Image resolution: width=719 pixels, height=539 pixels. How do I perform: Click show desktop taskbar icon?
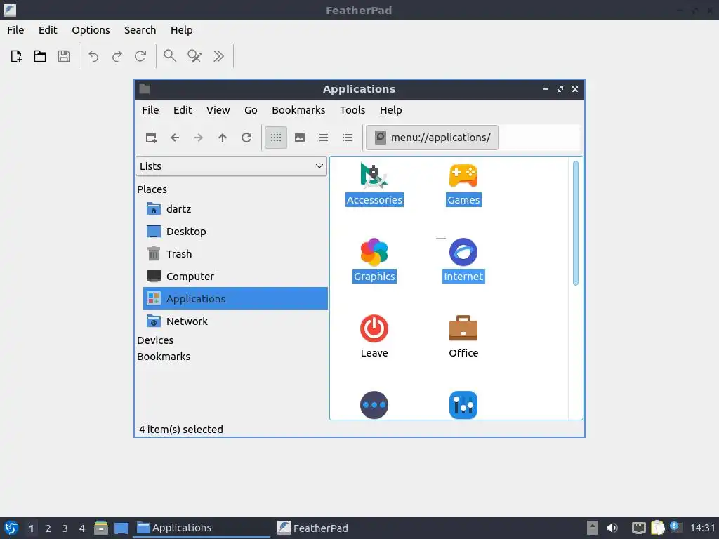(x=121, y=528)
